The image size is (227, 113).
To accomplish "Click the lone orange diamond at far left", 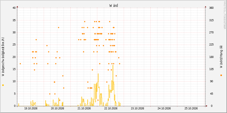I will tap(20, 64).
